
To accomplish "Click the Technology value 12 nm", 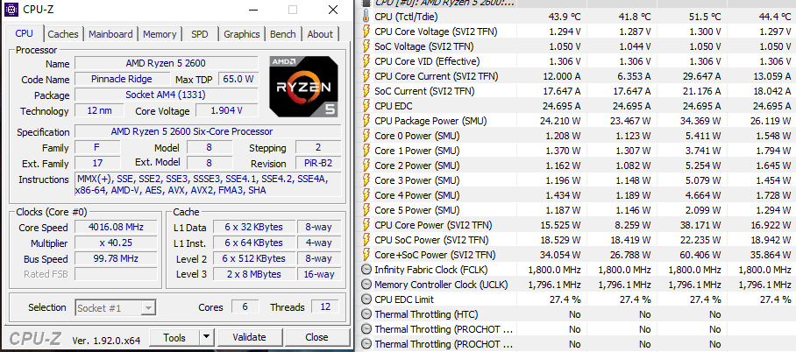I will [100, 110].
